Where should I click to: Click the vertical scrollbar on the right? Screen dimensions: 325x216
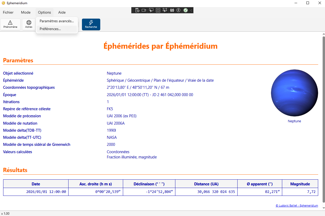pyautogui.click(x=323, y=118)
